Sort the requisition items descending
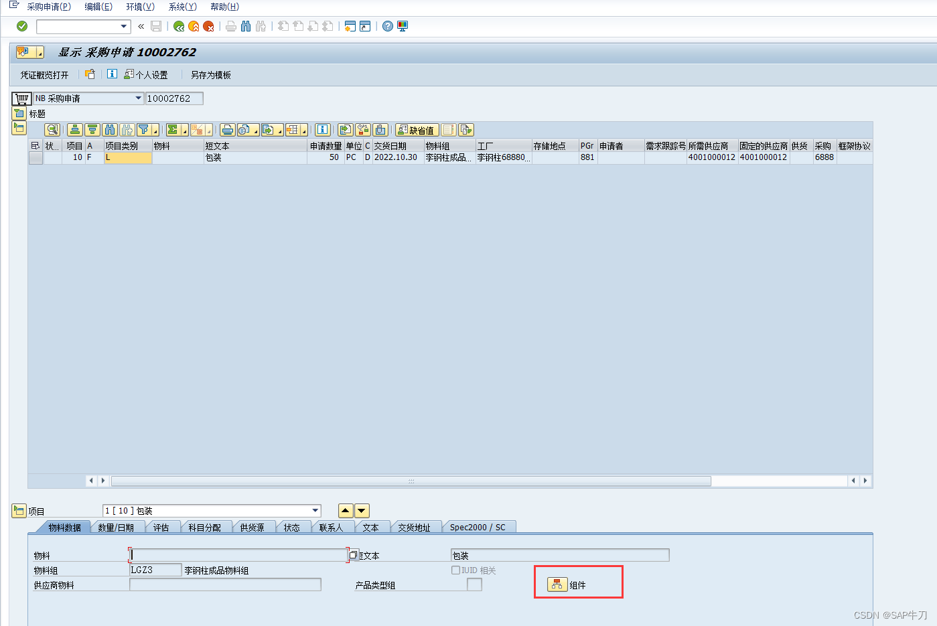The image size is (937, 626). point(92,129)
